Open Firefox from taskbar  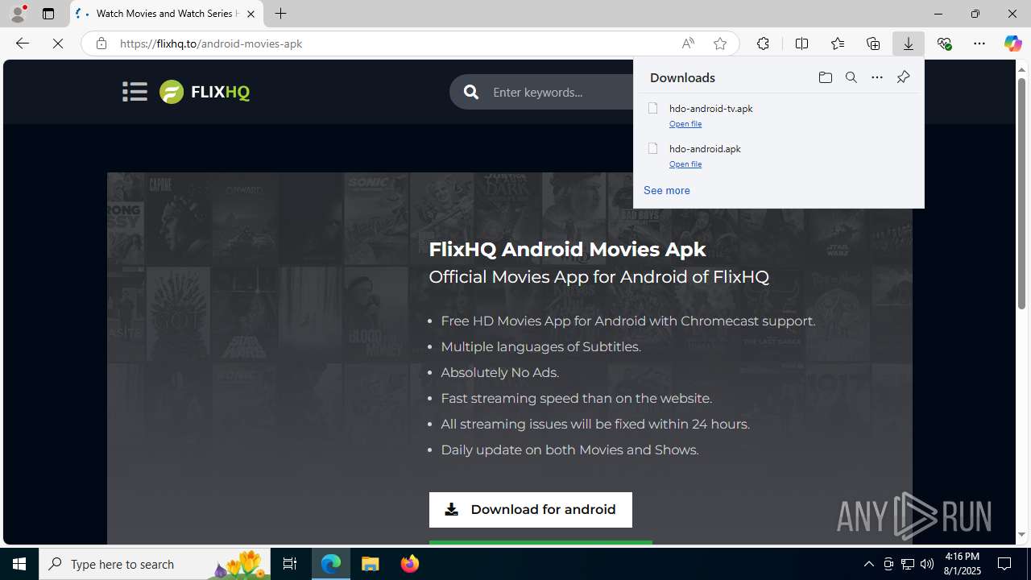click(409, 564)
